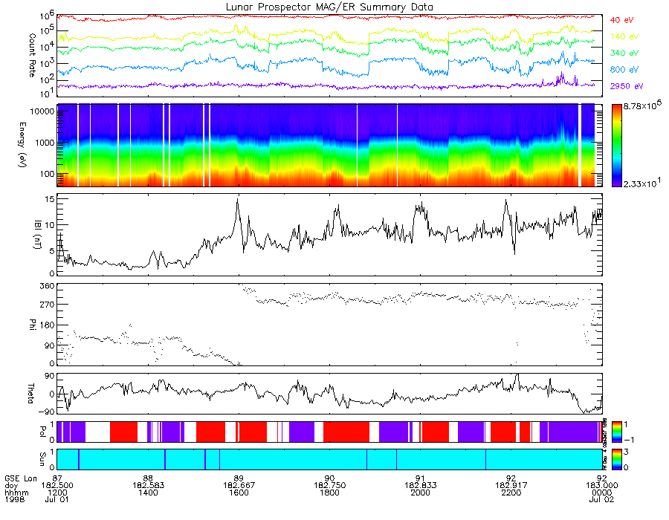Click the Sun panel color scale bar
The width and height of the screenshot is (669, 520).
pyautogui.click(x=616, y=459)
